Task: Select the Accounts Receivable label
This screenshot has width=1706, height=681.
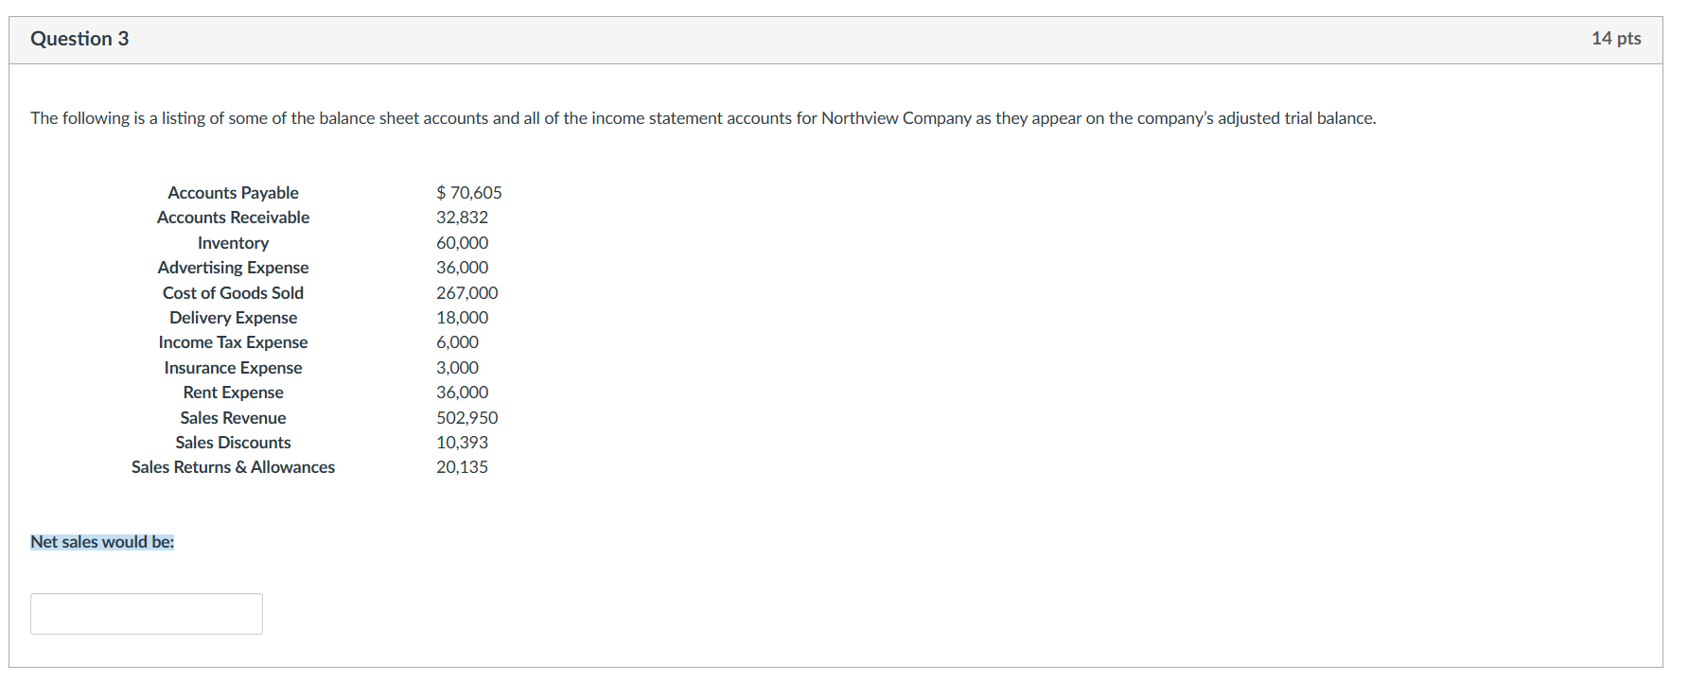Action: click(233, 218)
